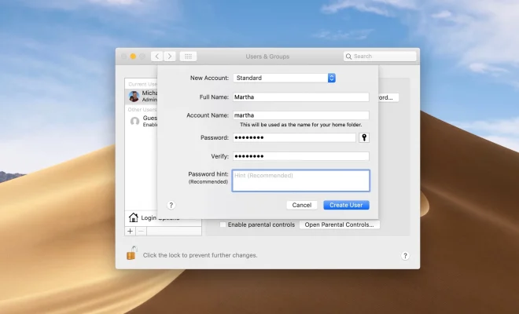
Task: Cancel the new account sheet
Action: tap(301, 205)
